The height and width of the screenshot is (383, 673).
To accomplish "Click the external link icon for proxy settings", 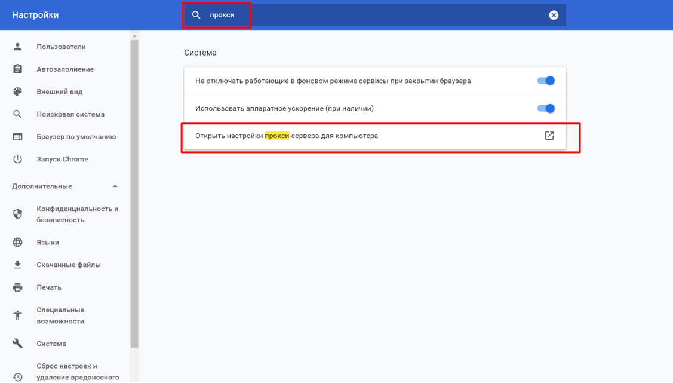I will [x=549, y=136].
